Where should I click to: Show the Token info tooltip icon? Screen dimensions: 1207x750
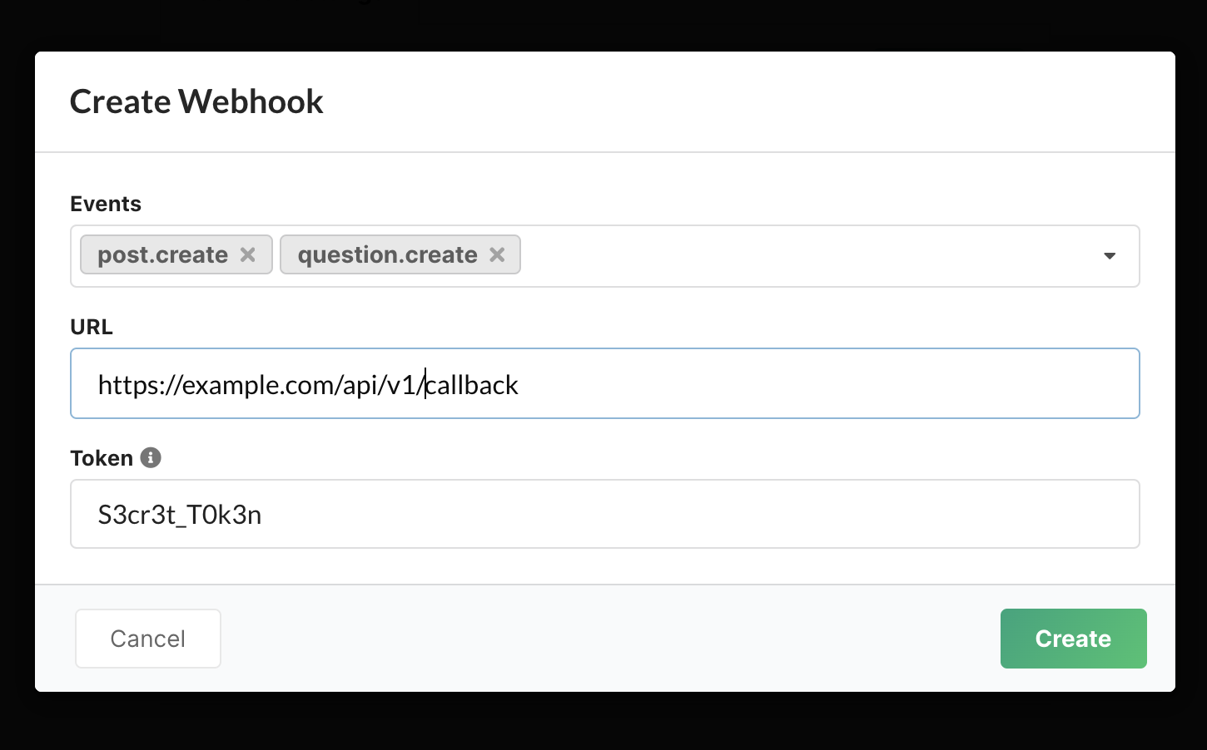(151, 457)
